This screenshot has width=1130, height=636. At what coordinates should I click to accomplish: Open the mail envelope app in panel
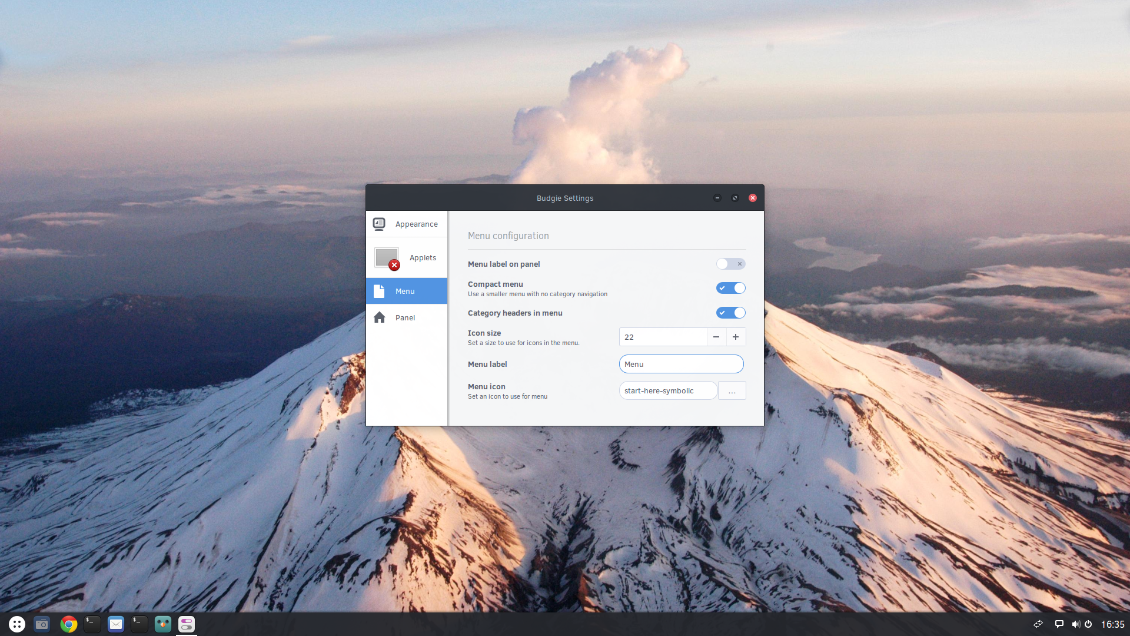tap(116, 624)
